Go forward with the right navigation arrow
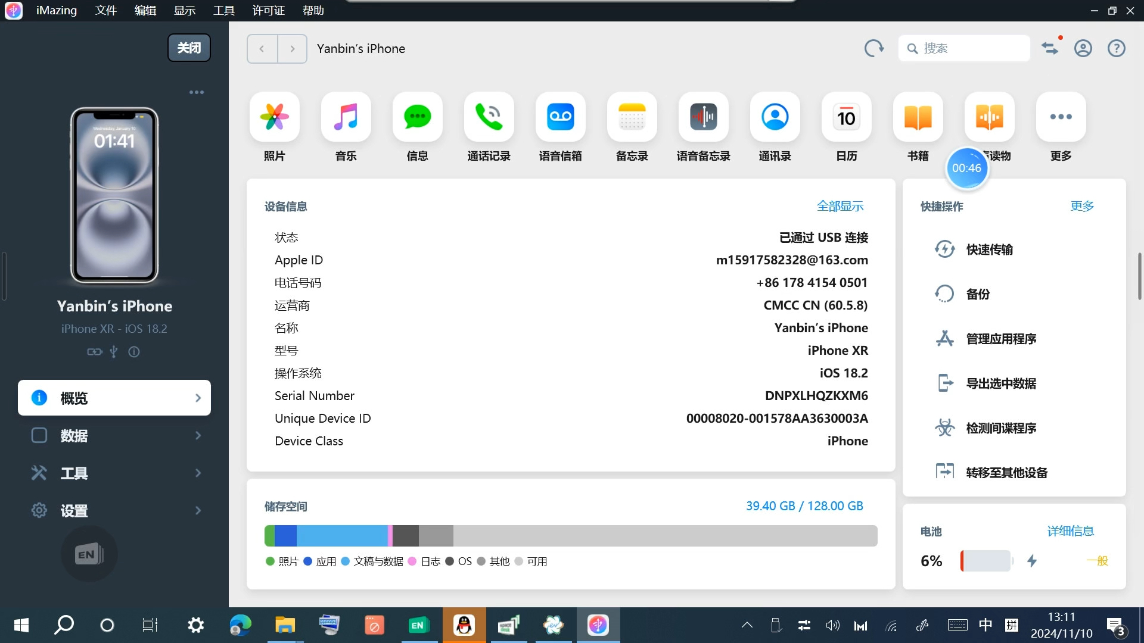This screenshot has height=643, width=1144. click(x=292, y=49)
